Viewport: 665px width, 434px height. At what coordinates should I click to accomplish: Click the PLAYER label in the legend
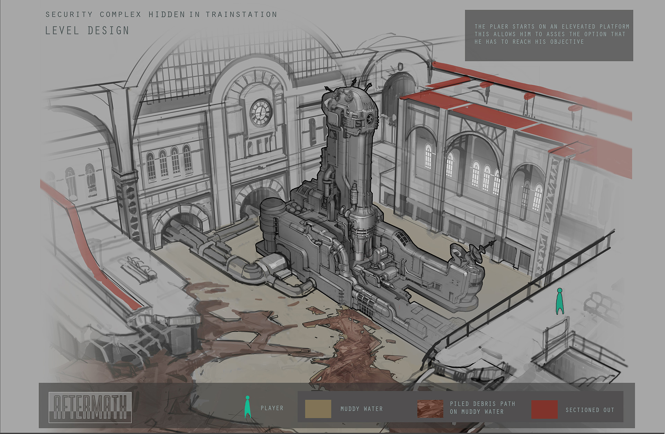pos(273,408)
